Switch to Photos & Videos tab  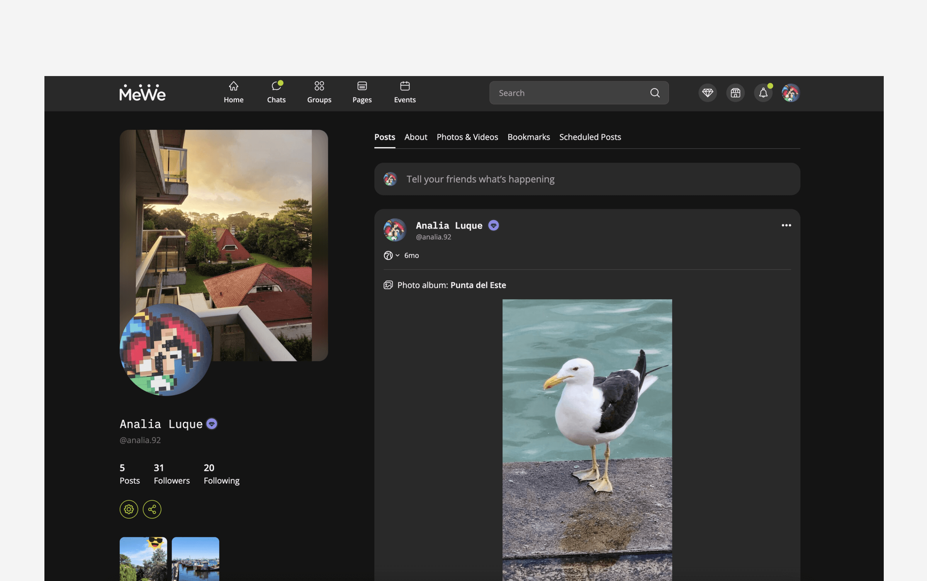pyautogui.click(x=467, y=137)
